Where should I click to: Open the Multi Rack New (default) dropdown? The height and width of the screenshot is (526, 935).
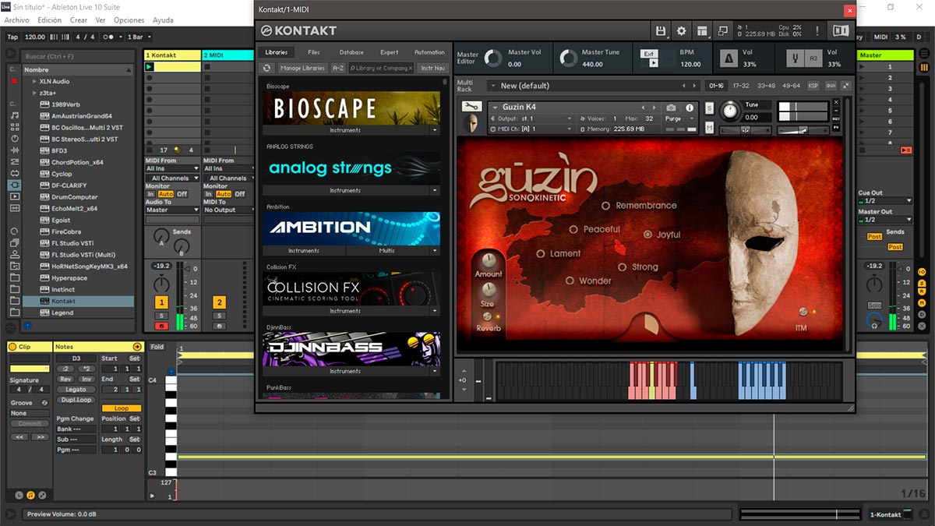click(x=592, y=86)
